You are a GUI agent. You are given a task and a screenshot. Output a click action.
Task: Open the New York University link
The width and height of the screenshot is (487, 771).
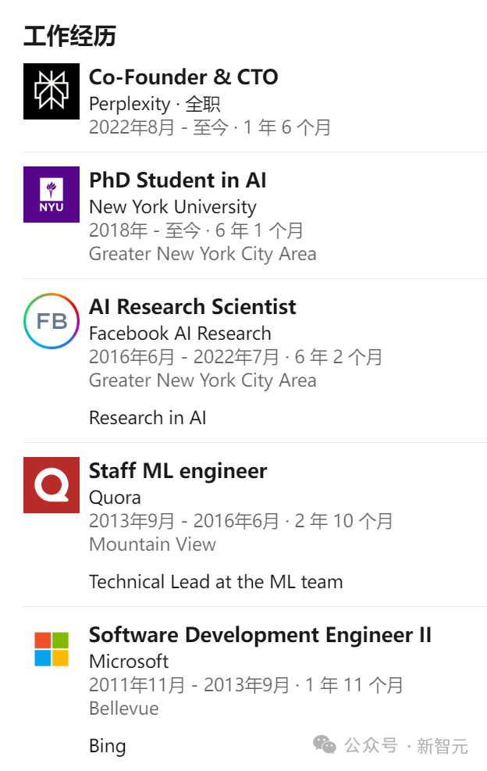[172, 207]
